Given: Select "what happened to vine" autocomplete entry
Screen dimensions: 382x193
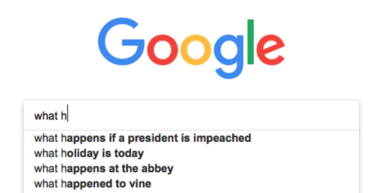Looking at the screenshot, I should tap(191, 184).
